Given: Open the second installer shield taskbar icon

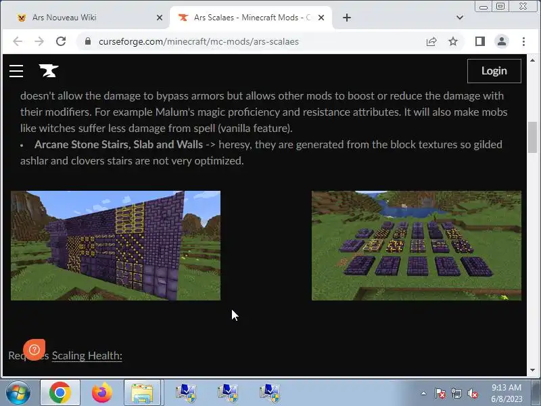Looking at the screenshot, I should [228, 393].
